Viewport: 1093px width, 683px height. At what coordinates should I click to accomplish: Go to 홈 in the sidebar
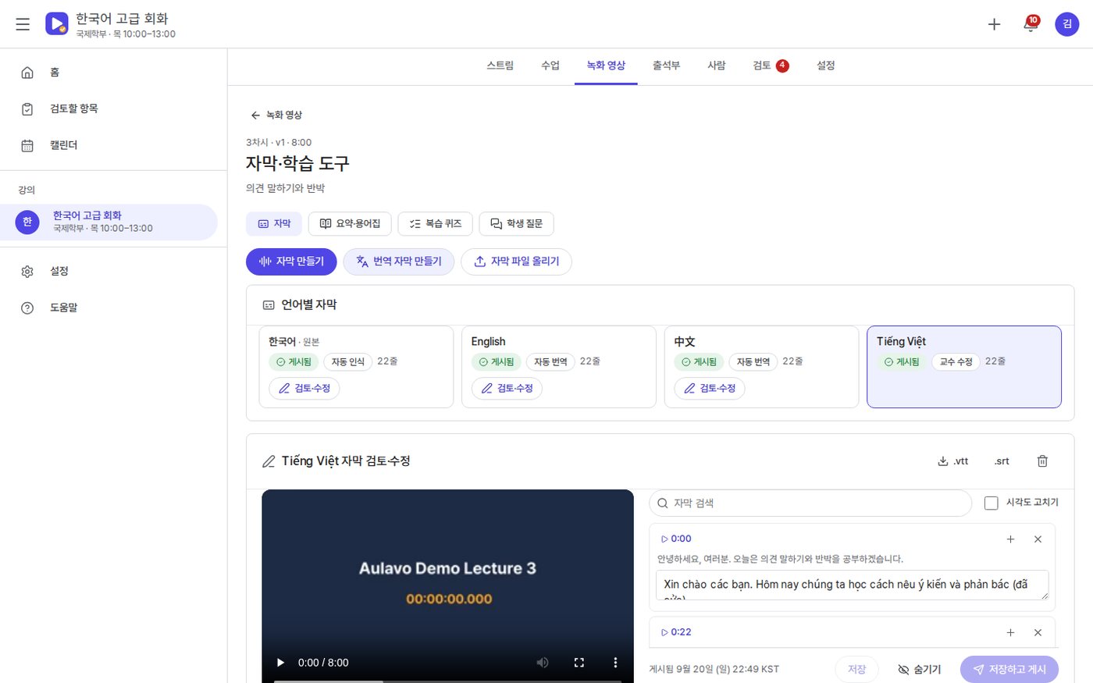pyautogui.click(x=109, y=73)
